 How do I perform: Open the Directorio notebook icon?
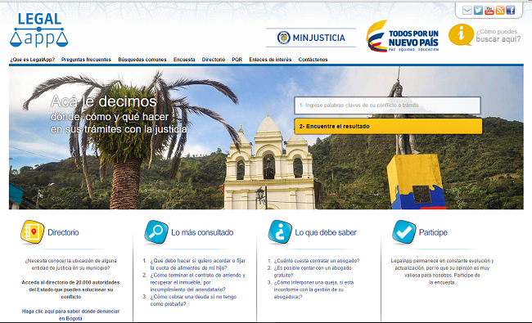pos(32,232)
